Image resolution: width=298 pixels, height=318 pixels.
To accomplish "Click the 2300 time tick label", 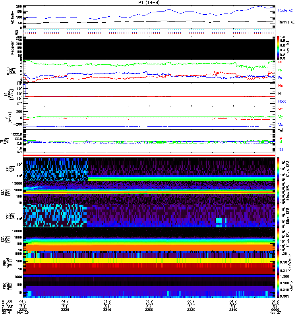I will (149, 310).
